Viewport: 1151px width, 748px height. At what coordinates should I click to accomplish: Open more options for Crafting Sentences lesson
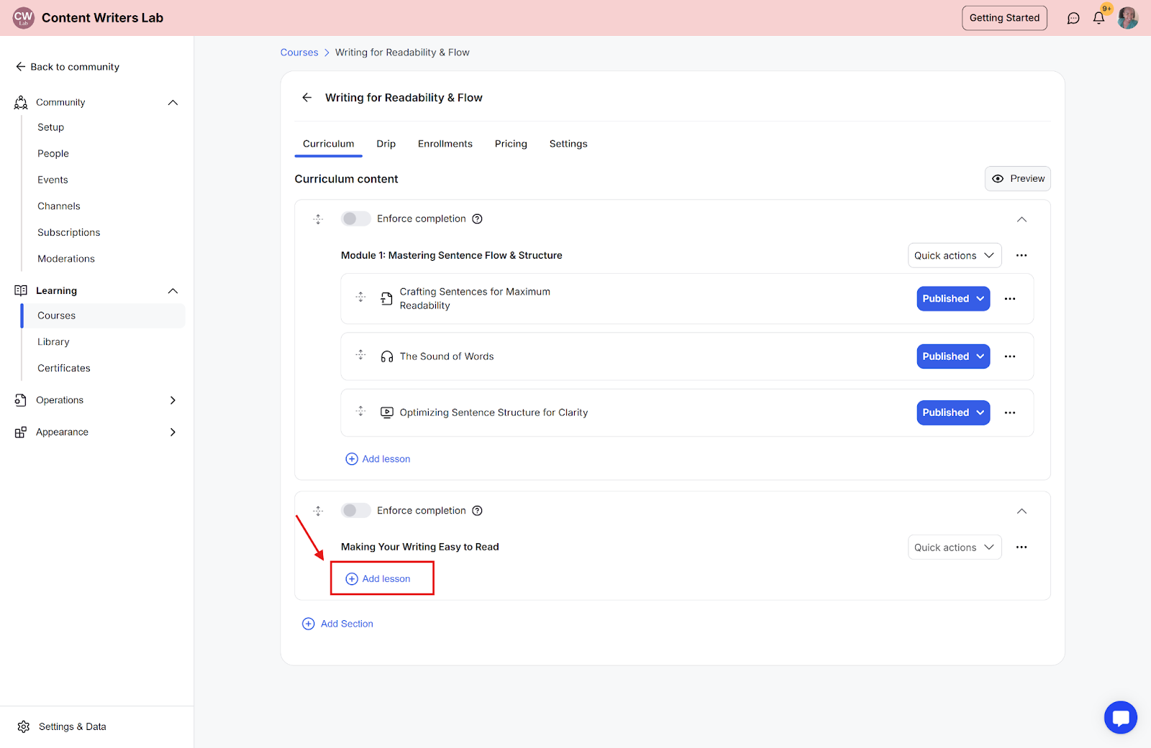[x=1010, y=299]
